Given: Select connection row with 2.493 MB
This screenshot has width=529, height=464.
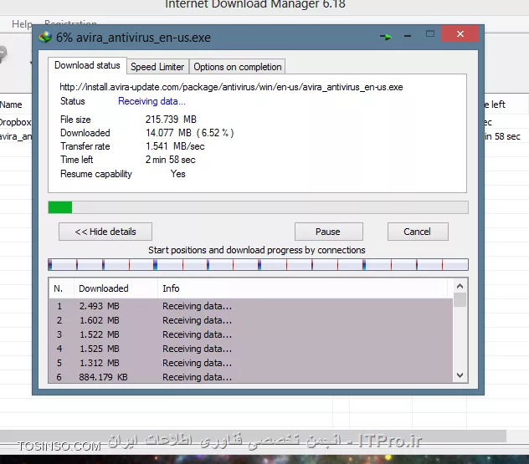Looking at the screenshot, I should pos(250,306).
